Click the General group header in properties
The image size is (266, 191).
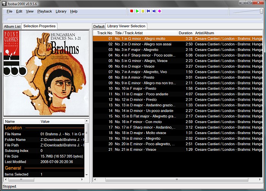44,168
